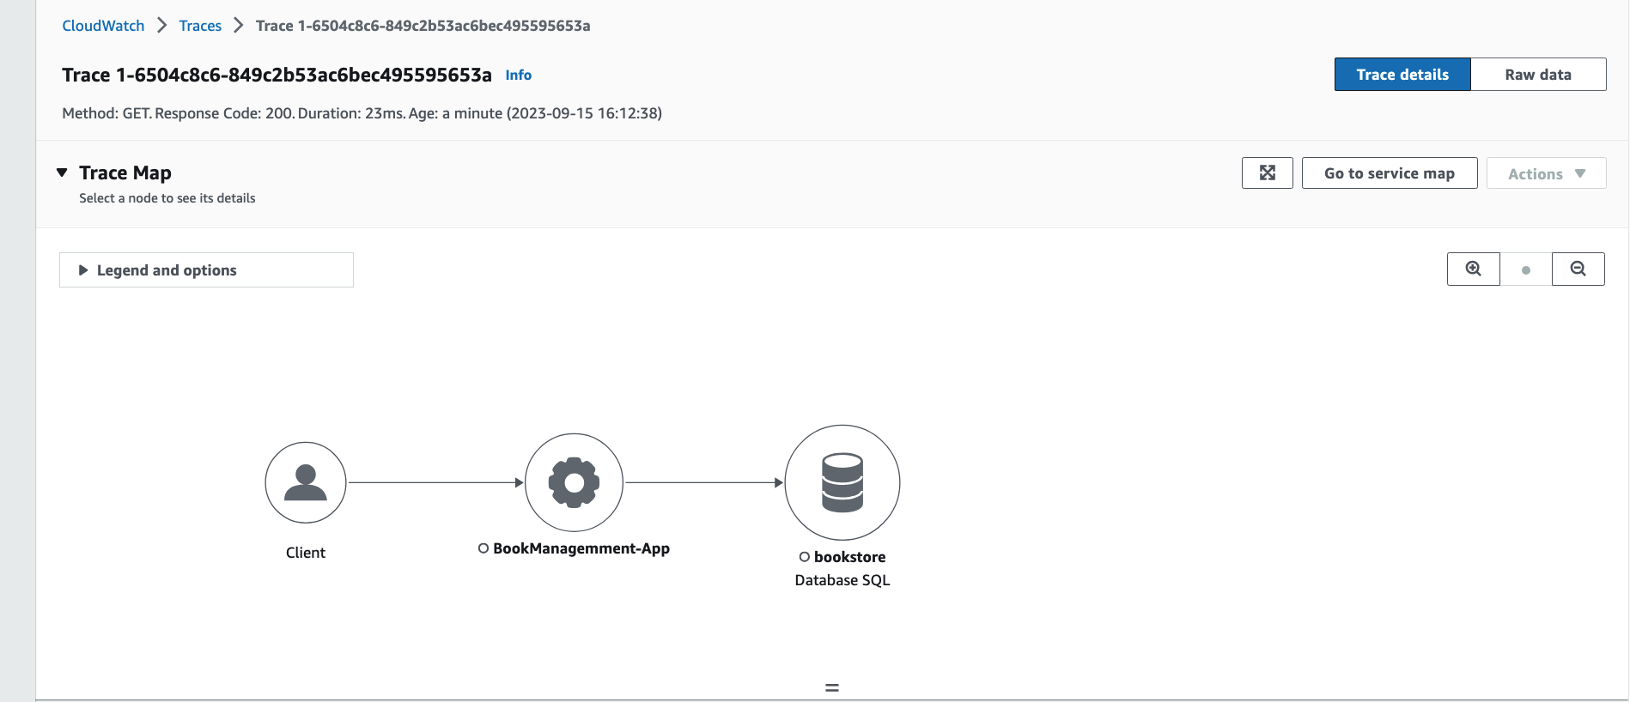The height and width of the screenshot is (702, 1630).
Task: Click the Client label under node
Action: [x=306, y=553]
